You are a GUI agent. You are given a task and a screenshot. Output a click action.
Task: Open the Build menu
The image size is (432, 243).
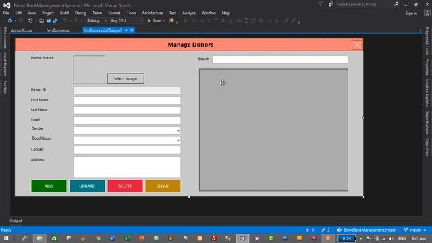64,13
